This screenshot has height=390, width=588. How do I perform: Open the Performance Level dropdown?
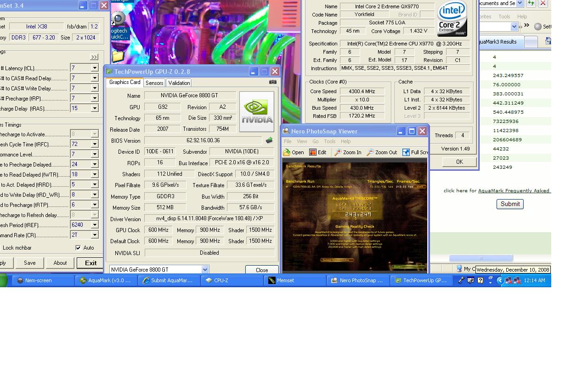pos(95,154)
